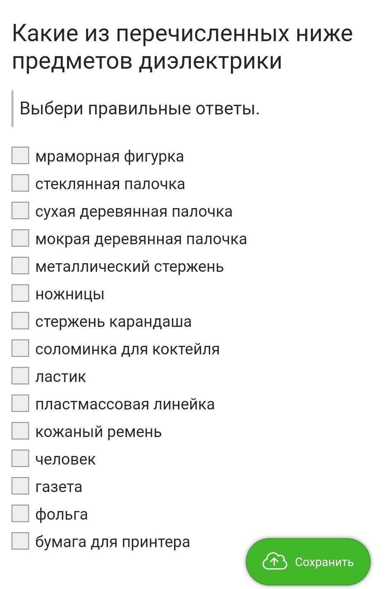Check the мраморная фигурка checkbox
This screenshot has width=386, height=589.
[x=20, y=155]
